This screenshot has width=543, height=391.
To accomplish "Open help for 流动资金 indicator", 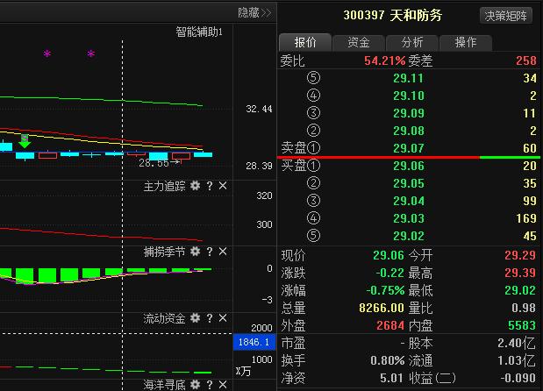I will 210,318.
